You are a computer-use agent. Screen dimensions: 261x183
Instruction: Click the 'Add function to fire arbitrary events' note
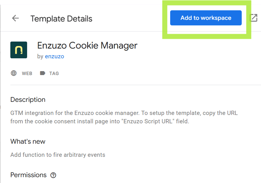pos(58,155)
